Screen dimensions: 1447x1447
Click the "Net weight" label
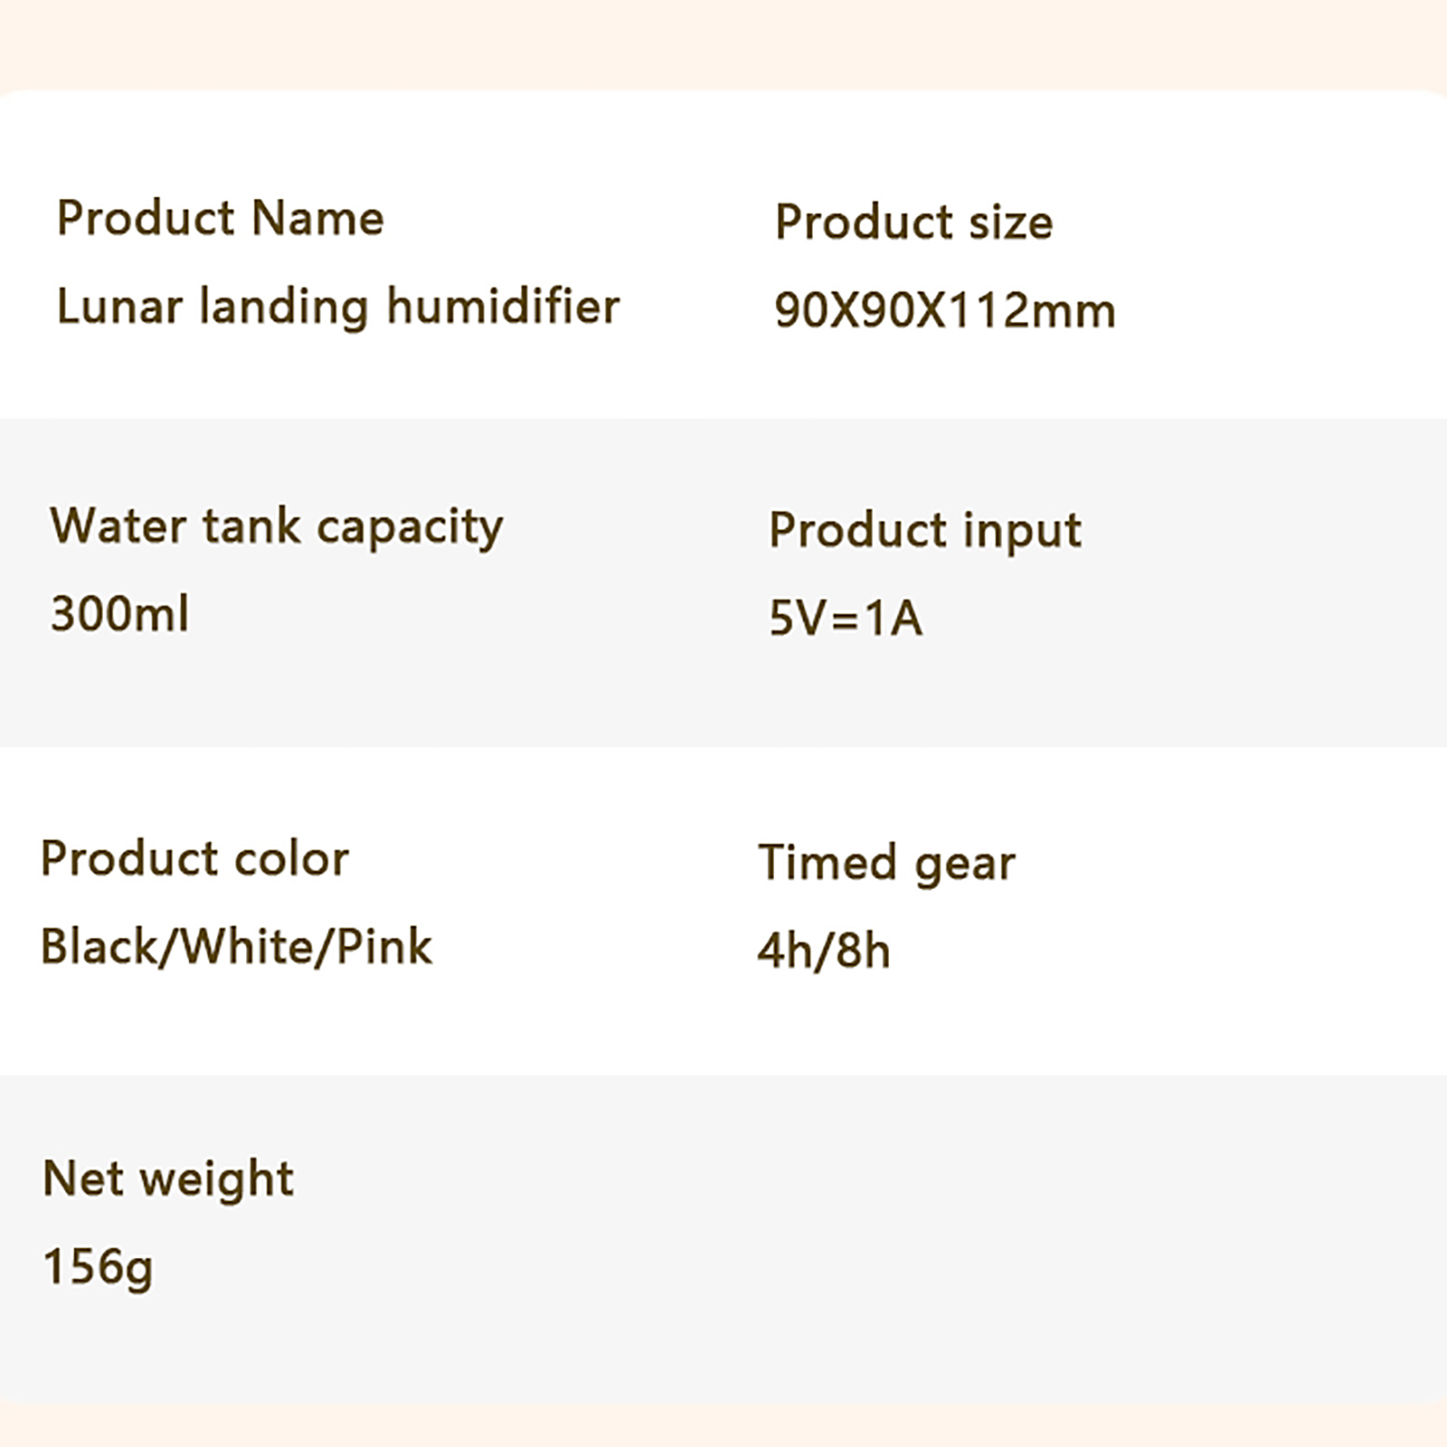pyautogui.click(x=168, y=1179)
